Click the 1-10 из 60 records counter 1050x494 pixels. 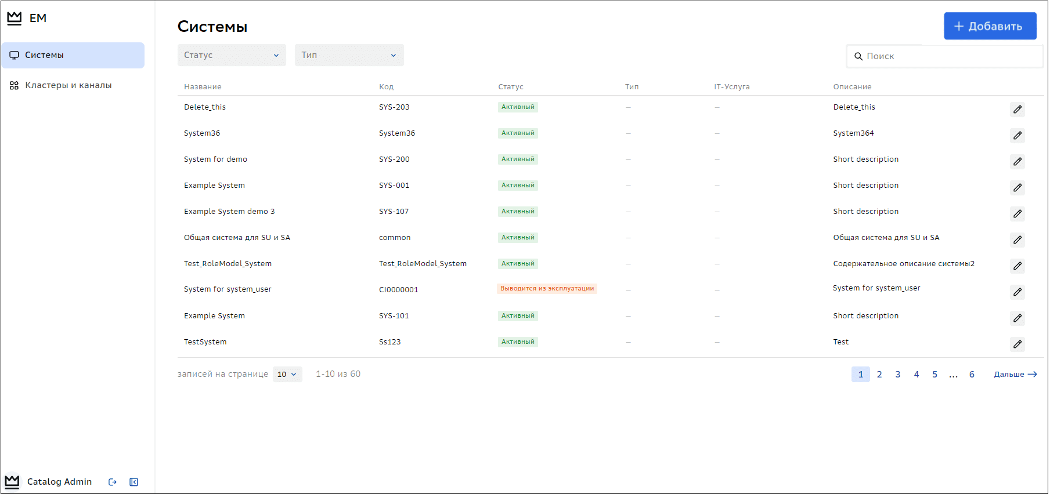pyautogui.click(x=338, y=375)
